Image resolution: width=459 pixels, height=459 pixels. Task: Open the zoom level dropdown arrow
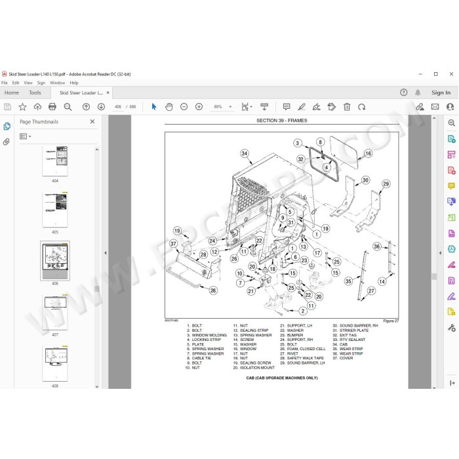coord(230,107)
